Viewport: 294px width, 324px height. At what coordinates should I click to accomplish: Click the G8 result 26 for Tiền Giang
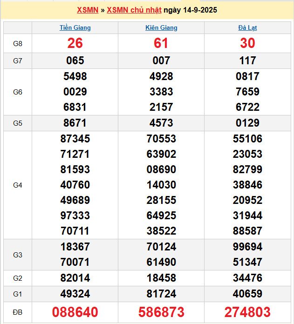click(x=75, y=43)
